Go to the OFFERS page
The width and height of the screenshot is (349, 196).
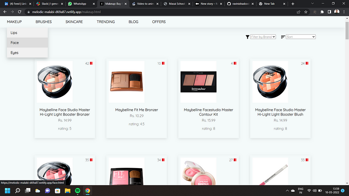(159, 22)
